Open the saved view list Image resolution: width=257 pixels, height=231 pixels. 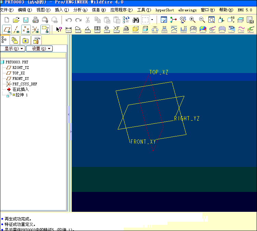click(x=231, y=20)
